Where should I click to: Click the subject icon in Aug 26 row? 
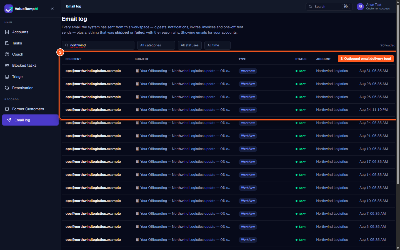click(137, 97)
